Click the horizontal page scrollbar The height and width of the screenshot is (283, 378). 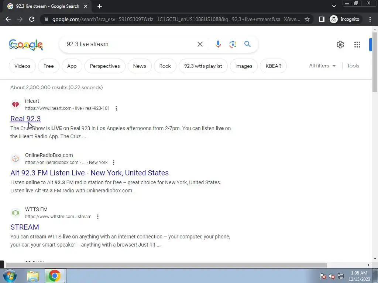166,265
